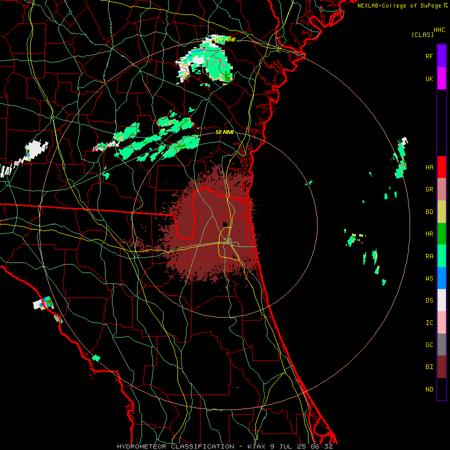Image resolution: width=450 pixels, height=450 pixels.
Task: Click the GR legend label
Action: click(x=429, y=189)
